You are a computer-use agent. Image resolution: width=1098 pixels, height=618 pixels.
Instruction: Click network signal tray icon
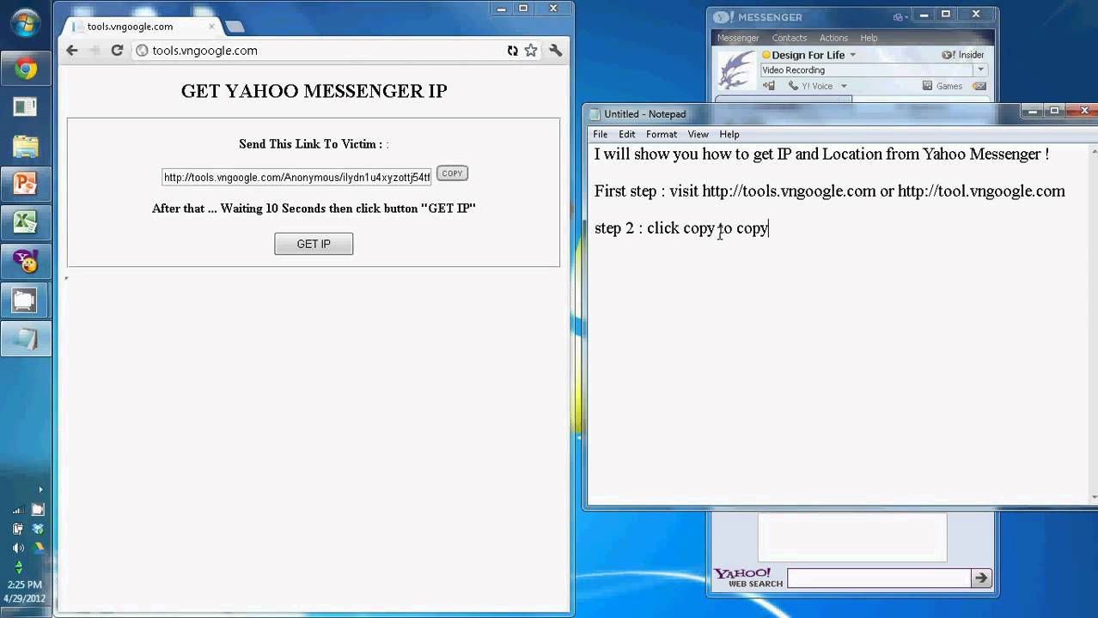(x=18, y=510)
